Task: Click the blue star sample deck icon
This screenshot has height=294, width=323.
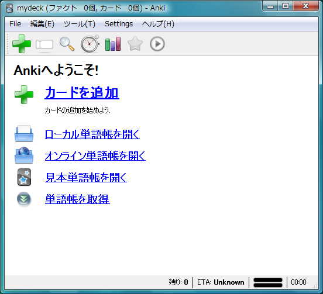Action: [24, 177]
